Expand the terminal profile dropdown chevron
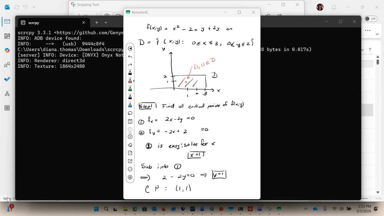 click(106, 22)
